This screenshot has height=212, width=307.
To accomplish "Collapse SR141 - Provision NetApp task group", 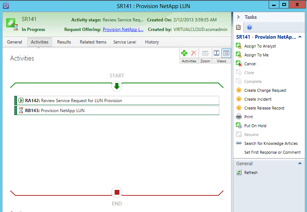I will (300, 37).
